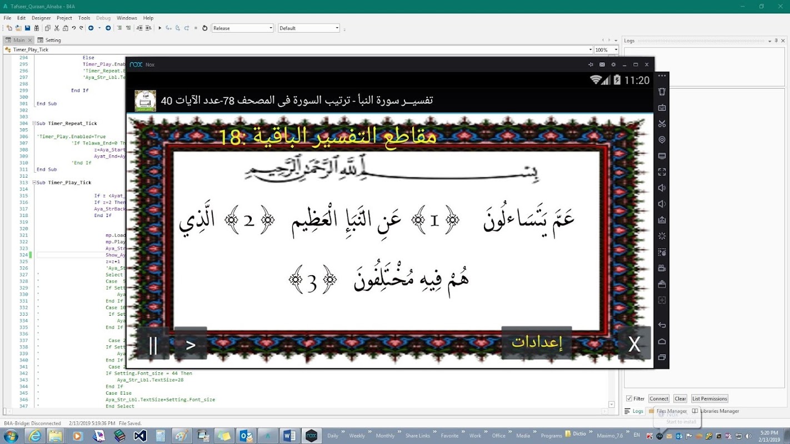The width and height of the screenshot is (790, 444).
Task: Click Nox scissors screenshot icon
Action: 662,123
